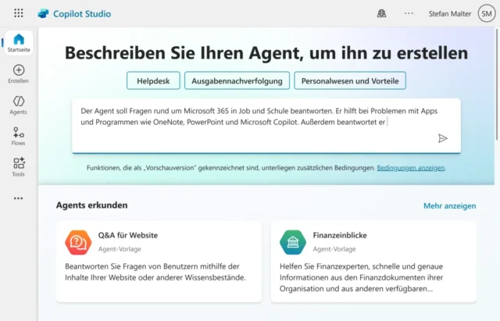
Task: Open the header more options ellipsis
Action: [409, 13]
